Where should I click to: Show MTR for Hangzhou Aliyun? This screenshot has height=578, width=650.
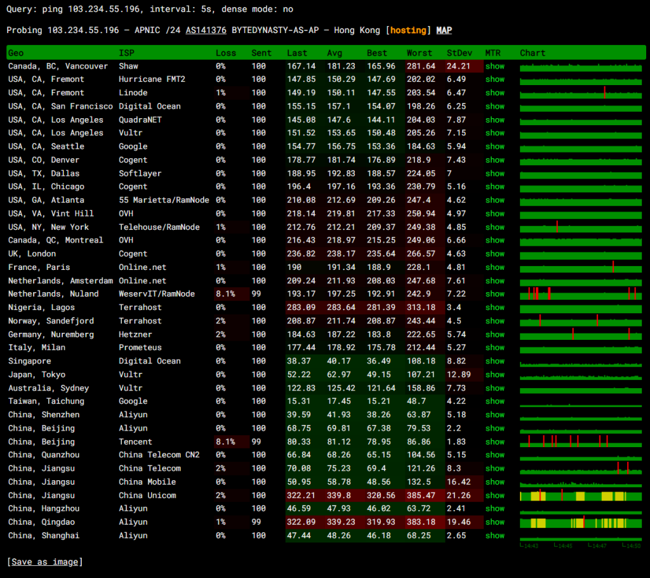coord(495,509)
